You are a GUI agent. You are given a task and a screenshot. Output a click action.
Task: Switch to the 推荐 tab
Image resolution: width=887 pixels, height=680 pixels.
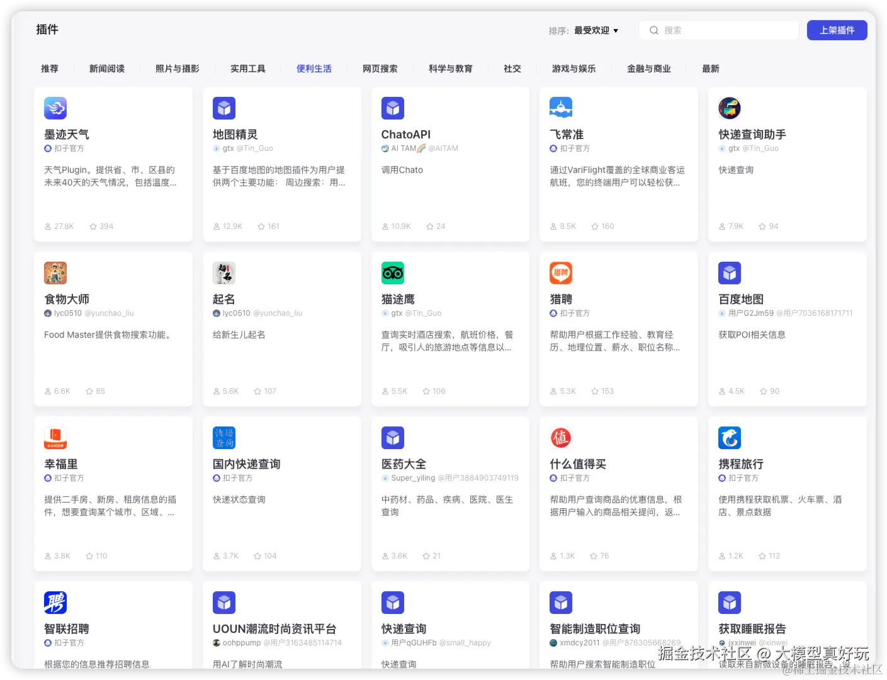click(50, 69)
